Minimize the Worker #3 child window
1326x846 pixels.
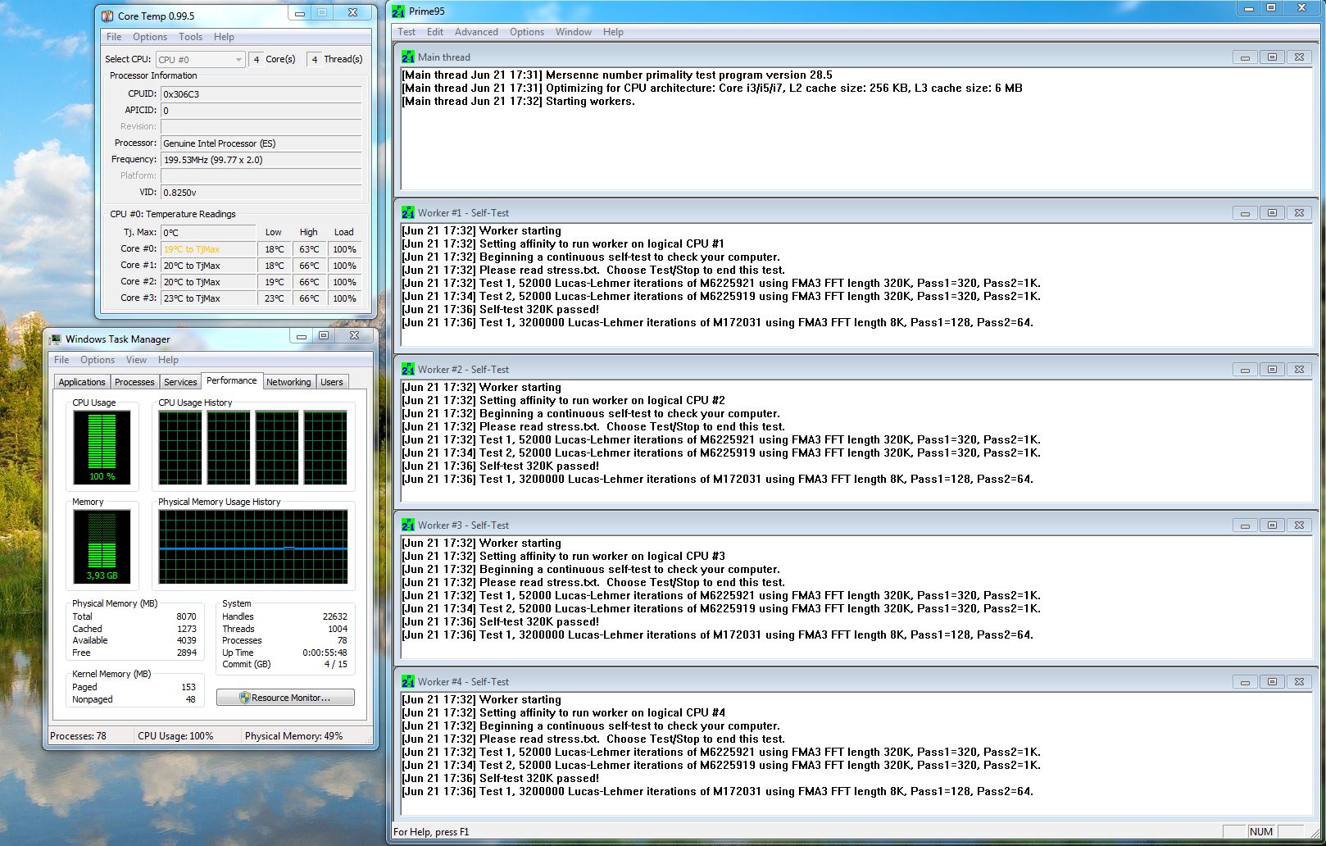(x=1245, y=525)
